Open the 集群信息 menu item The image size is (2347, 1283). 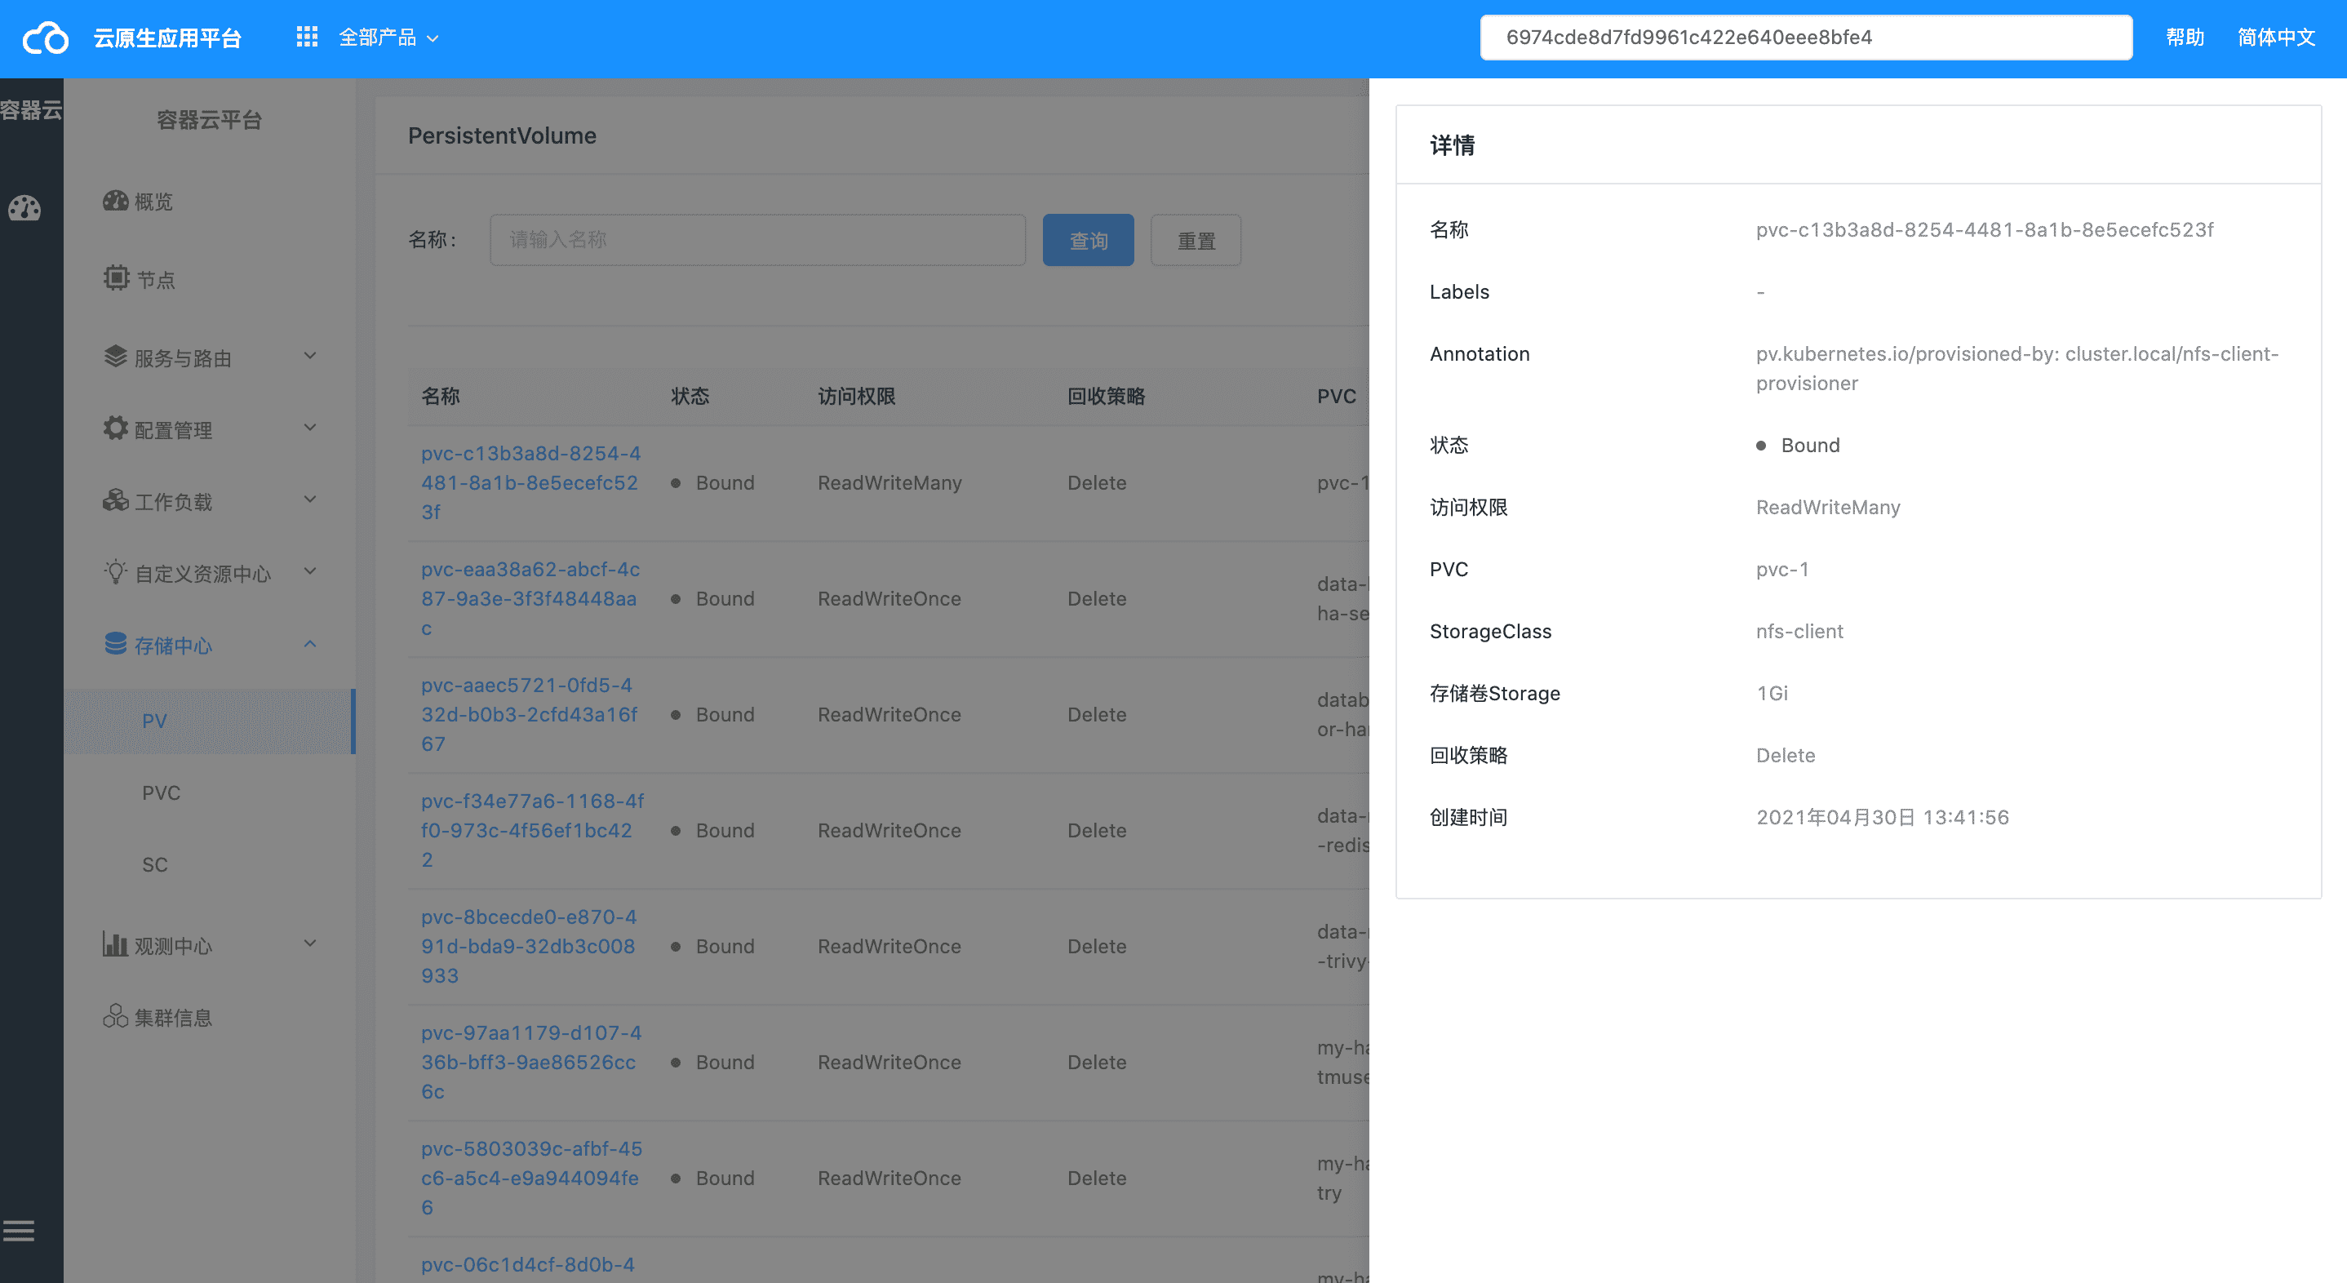pos(209,1017)
